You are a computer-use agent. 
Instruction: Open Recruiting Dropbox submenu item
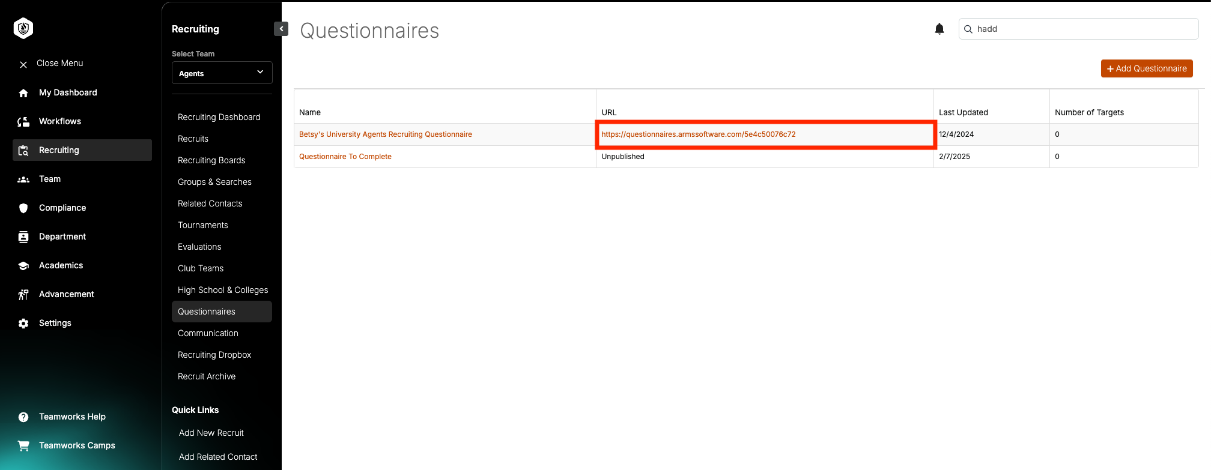(214, 355)
